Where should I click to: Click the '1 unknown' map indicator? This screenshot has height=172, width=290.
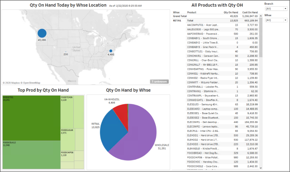[x=159, y=81]
